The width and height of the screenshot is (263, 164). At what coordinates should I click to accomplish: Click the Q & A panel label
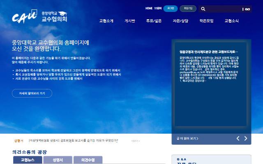tap(182, 159)
